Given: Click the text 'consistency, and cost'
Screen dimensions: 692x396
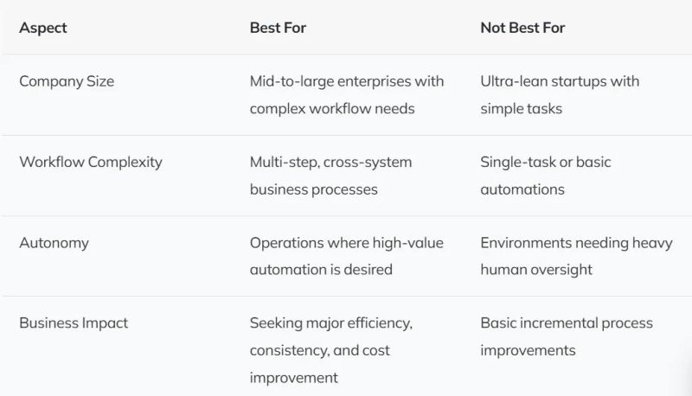Looking at the screenshot, I should pyautogui.click(x=319, y=350).
